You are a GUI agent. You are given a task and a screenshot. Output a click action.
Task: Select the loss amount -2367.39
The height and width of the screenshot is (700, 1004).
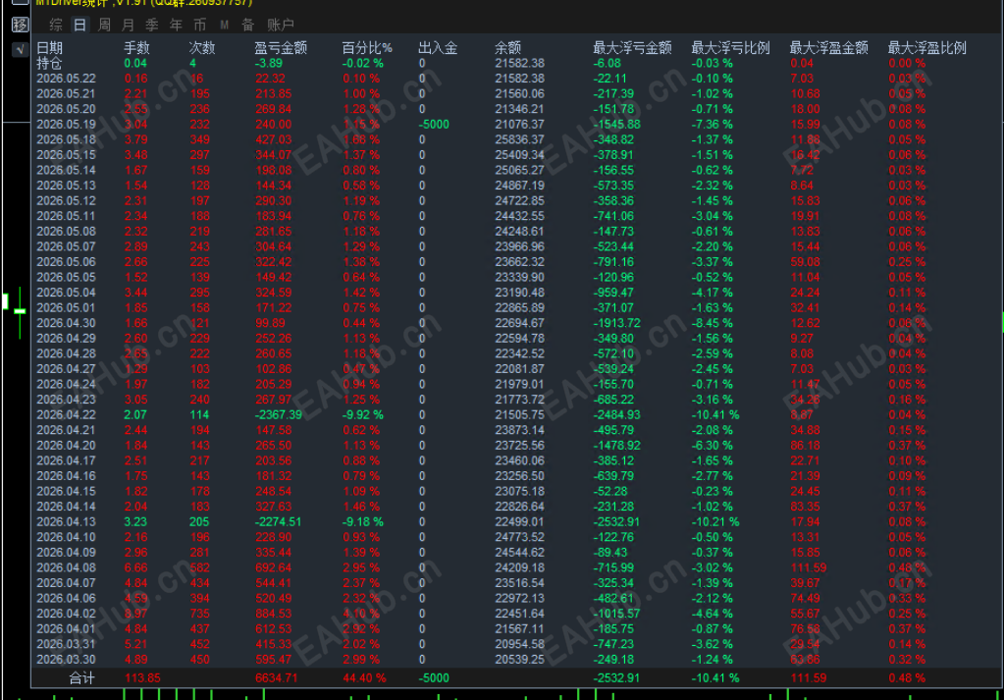point(278,415)
